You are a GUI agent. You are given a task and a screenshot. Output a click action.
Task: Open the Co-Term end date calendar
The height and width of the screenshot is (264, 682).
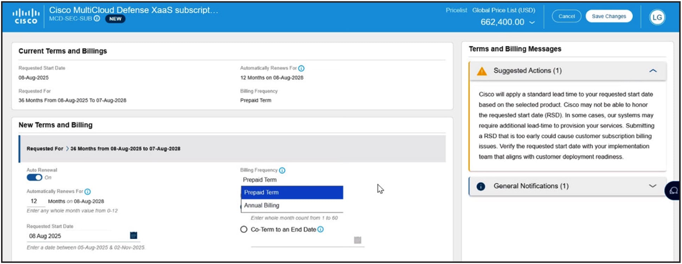pyautogui.click(x=358, y=240)
